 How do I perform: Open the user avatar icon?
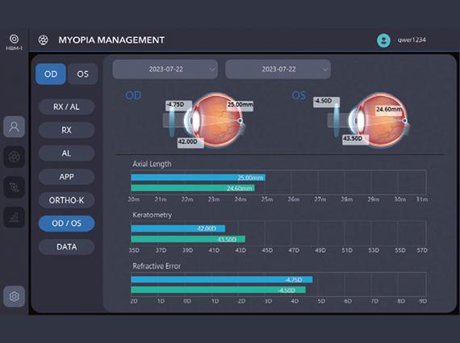pyautogui.click(x=383, y=40)
